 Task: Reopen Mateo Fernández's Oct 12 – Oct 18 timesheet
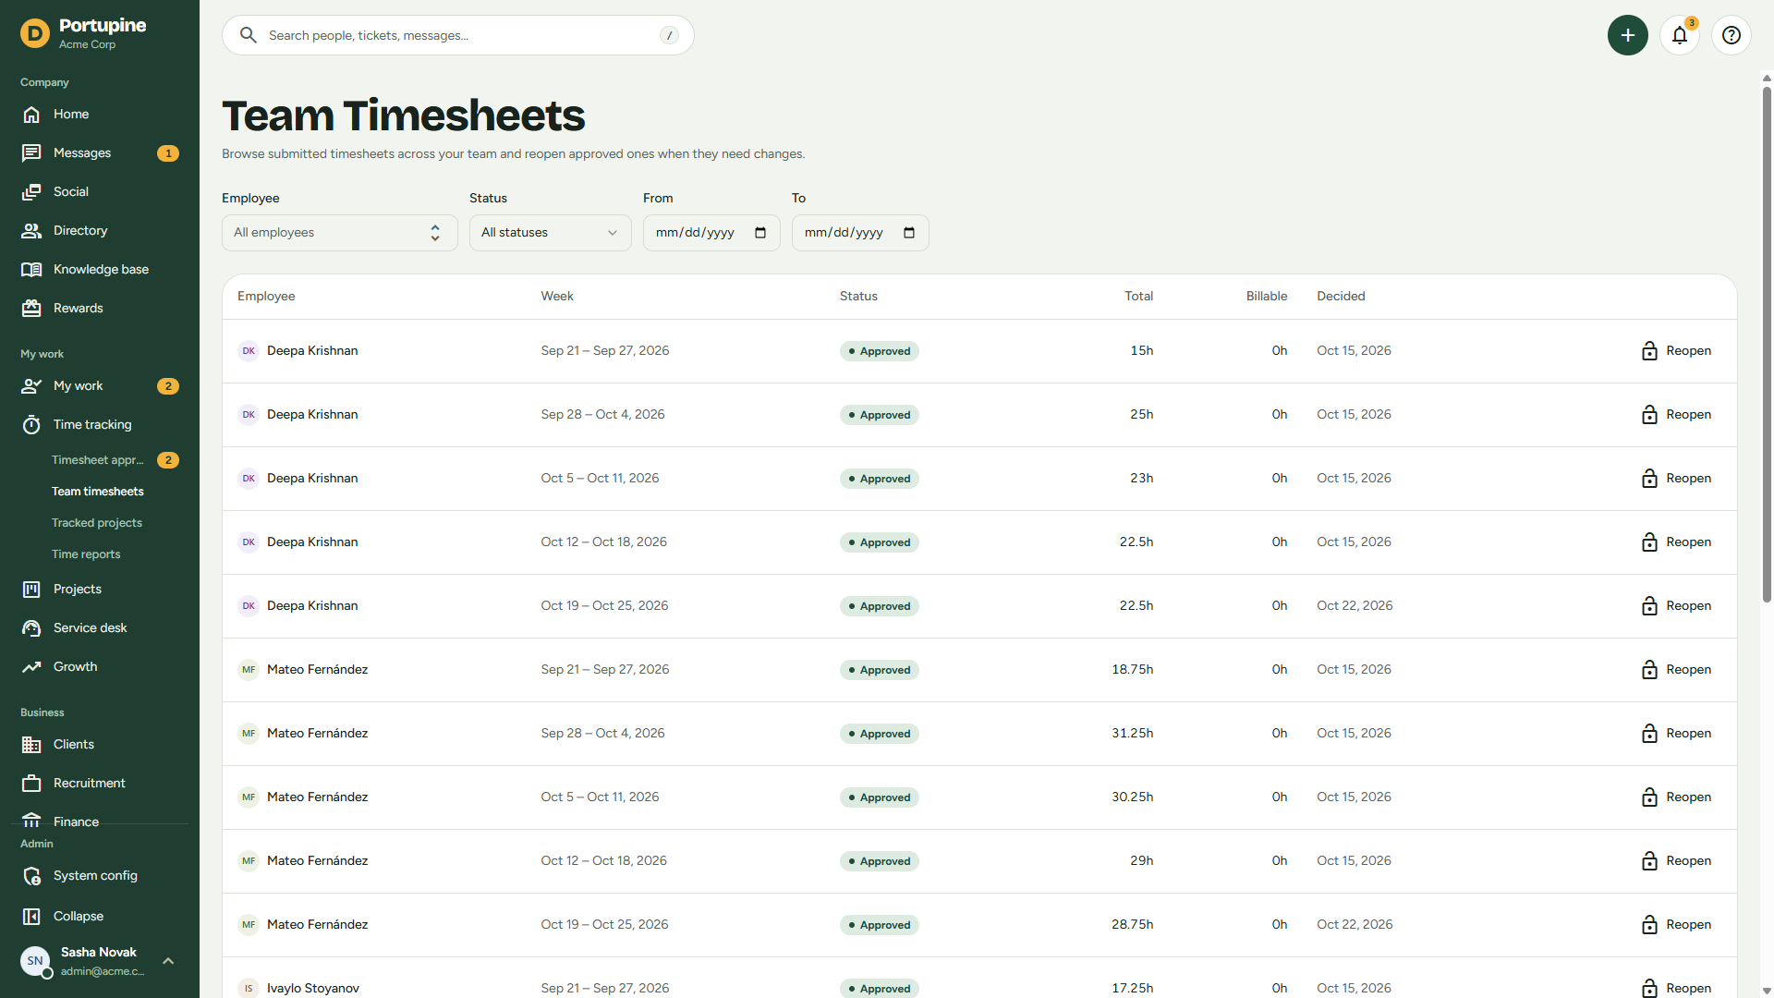point(1676,861)
